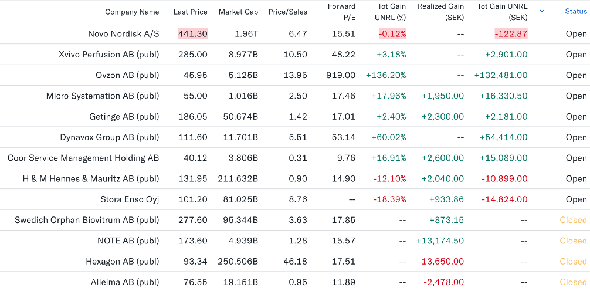Viewport: 590px width, 291px height.
Task: Click Open status of Novo Nordisk
Action: pos(576,33)
